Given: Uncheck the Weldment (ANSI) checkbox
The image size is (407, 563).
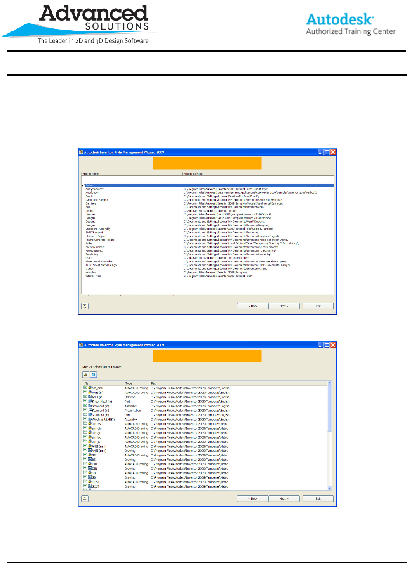Looking at the screenshot, I should (85, 419).
